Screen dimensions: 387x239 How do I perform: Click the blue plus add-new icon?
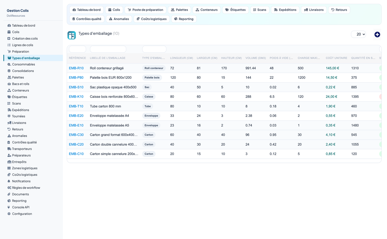(377, 34)
